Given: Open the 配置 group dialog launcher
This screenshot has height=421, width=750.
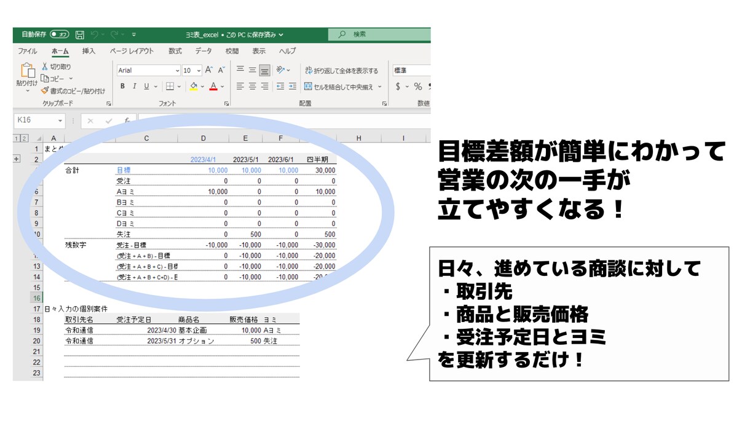Looking at the screenshot, I should point(384,104).
